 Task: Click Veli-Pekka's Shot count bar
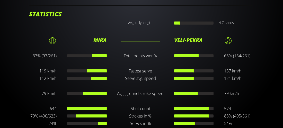click(194, 109)
